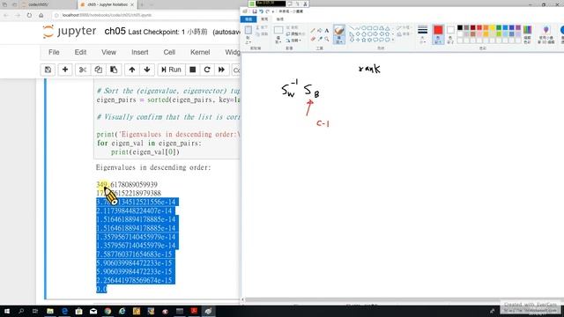
Task: Open the Windows Start menu
Action: coord(6,311)
